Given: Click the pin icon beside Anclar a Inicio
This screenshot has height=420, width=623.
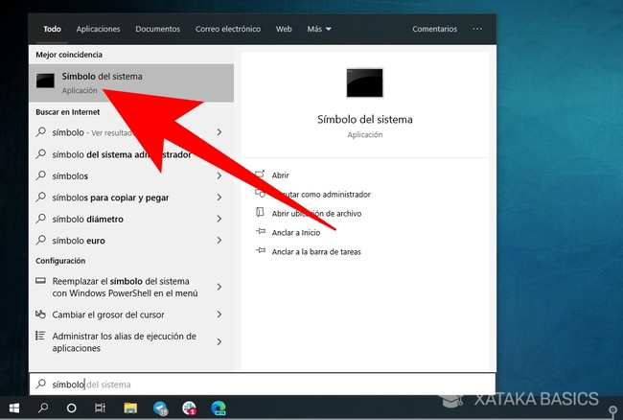Looking at the screenshot, I should [261, 231].
